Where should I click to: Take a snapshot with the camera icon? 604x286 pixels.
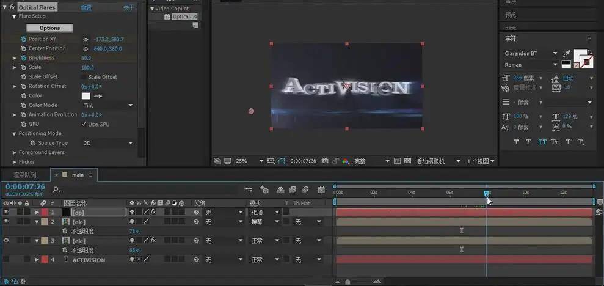pyautogui.click(x=325, y=161)
